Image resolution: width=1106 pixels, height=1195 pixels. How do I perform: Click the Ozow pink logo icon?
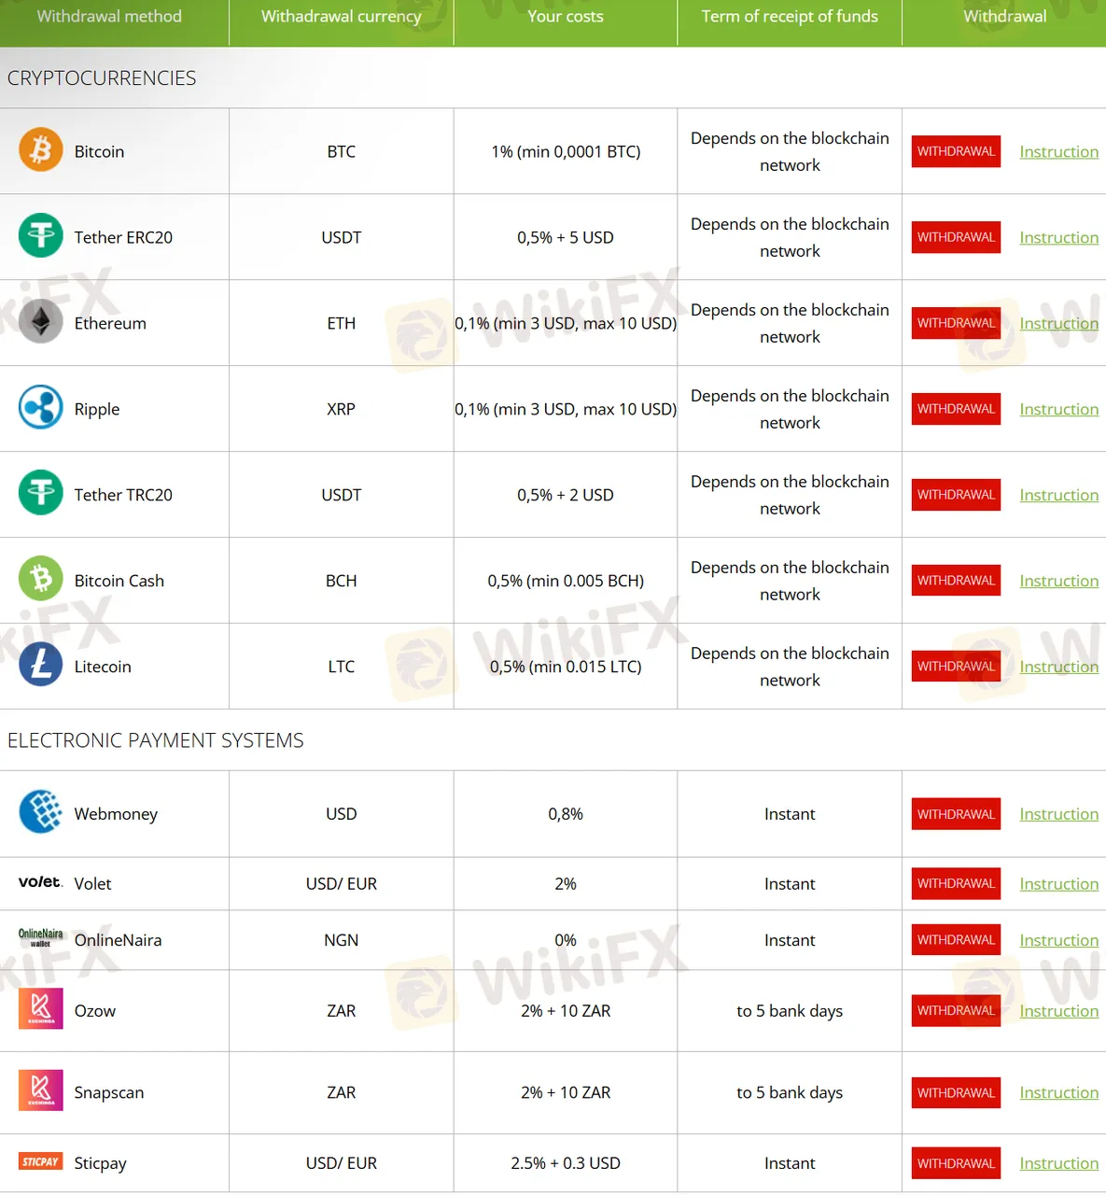point(41,1009)
